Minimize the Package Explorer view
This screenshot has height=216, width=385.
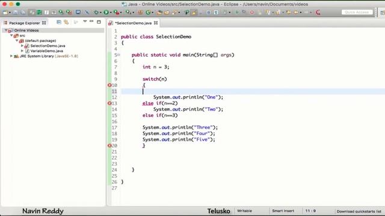point(91,22)
